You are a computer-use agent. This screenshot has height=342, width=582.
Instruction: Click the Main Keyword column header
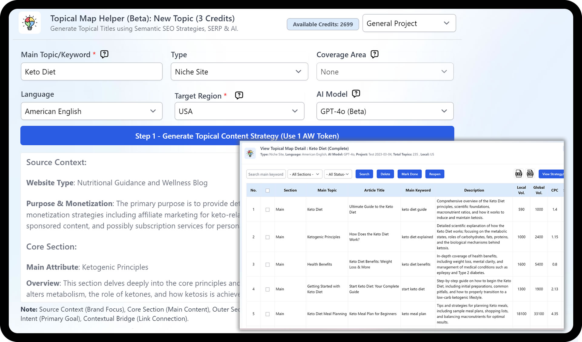(418, 190)
